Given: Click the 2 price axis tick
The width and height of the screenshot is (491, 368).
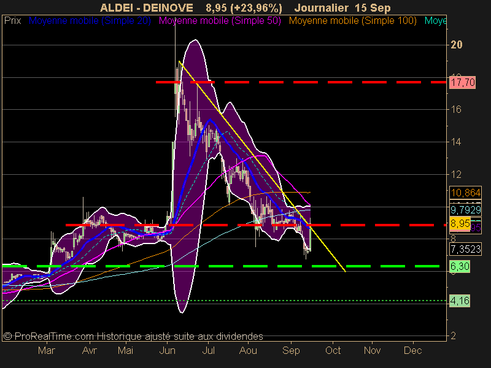Looking at the screenshot, I should point(453,335).
